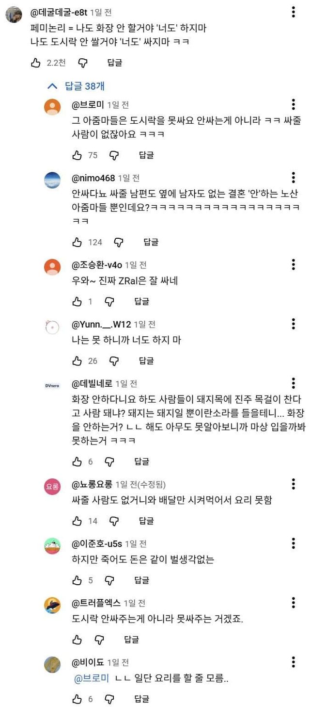The height and width of the screenshot is (707, 310).
Task: Reply to @이준호-u5s using 답글 button
Action: 141,580
